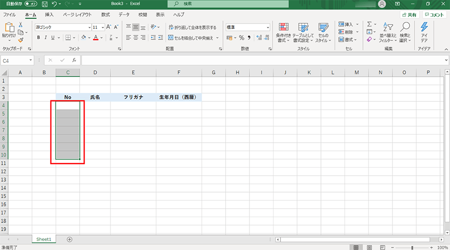Toggle underline formatting
450x250 pixels.
click(53, 37)
